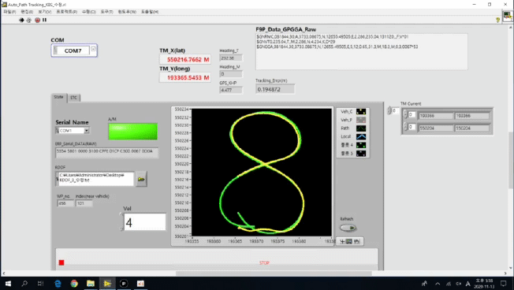Click the F9P_Data_GPGGA_Raw text box
Viewport: 514px width, 290px height.
point(362,51)
